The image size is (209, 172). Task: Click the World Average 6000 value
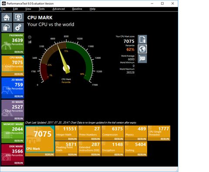coord(131,59)
